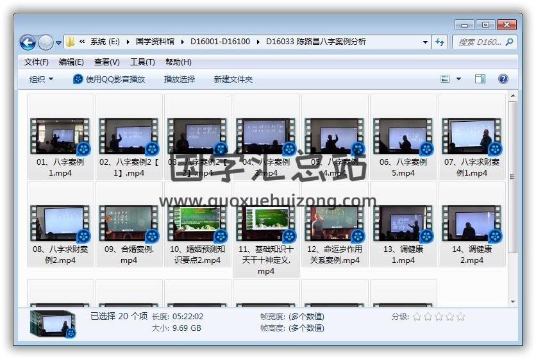Click the file preview icon in details pane
Screen dimensions: 536x359
[51, 324]
